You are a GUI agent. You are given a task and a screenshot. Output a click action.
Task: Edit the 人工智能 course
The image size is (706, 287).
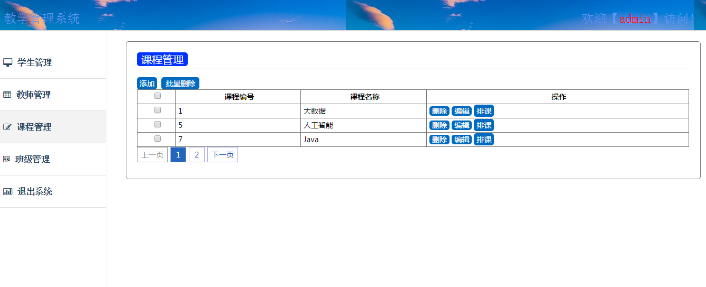point(462,125)
